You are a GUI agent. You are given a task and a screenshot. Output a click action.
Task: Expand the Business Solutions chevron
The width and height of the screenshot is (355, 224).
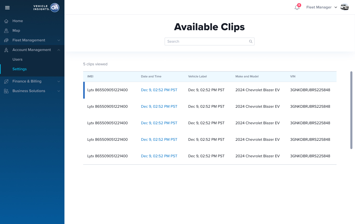pyautogui.click(x=59, y=91)
